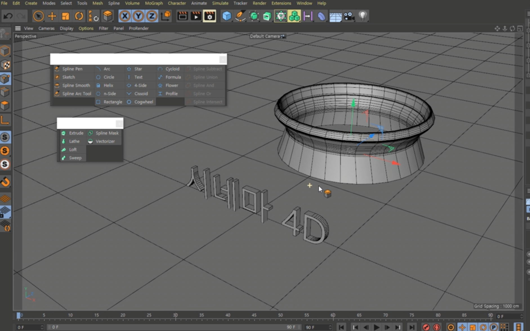Open viewport ProRender menu
Viewport: 530px width, 331px height.
(138, 28)
